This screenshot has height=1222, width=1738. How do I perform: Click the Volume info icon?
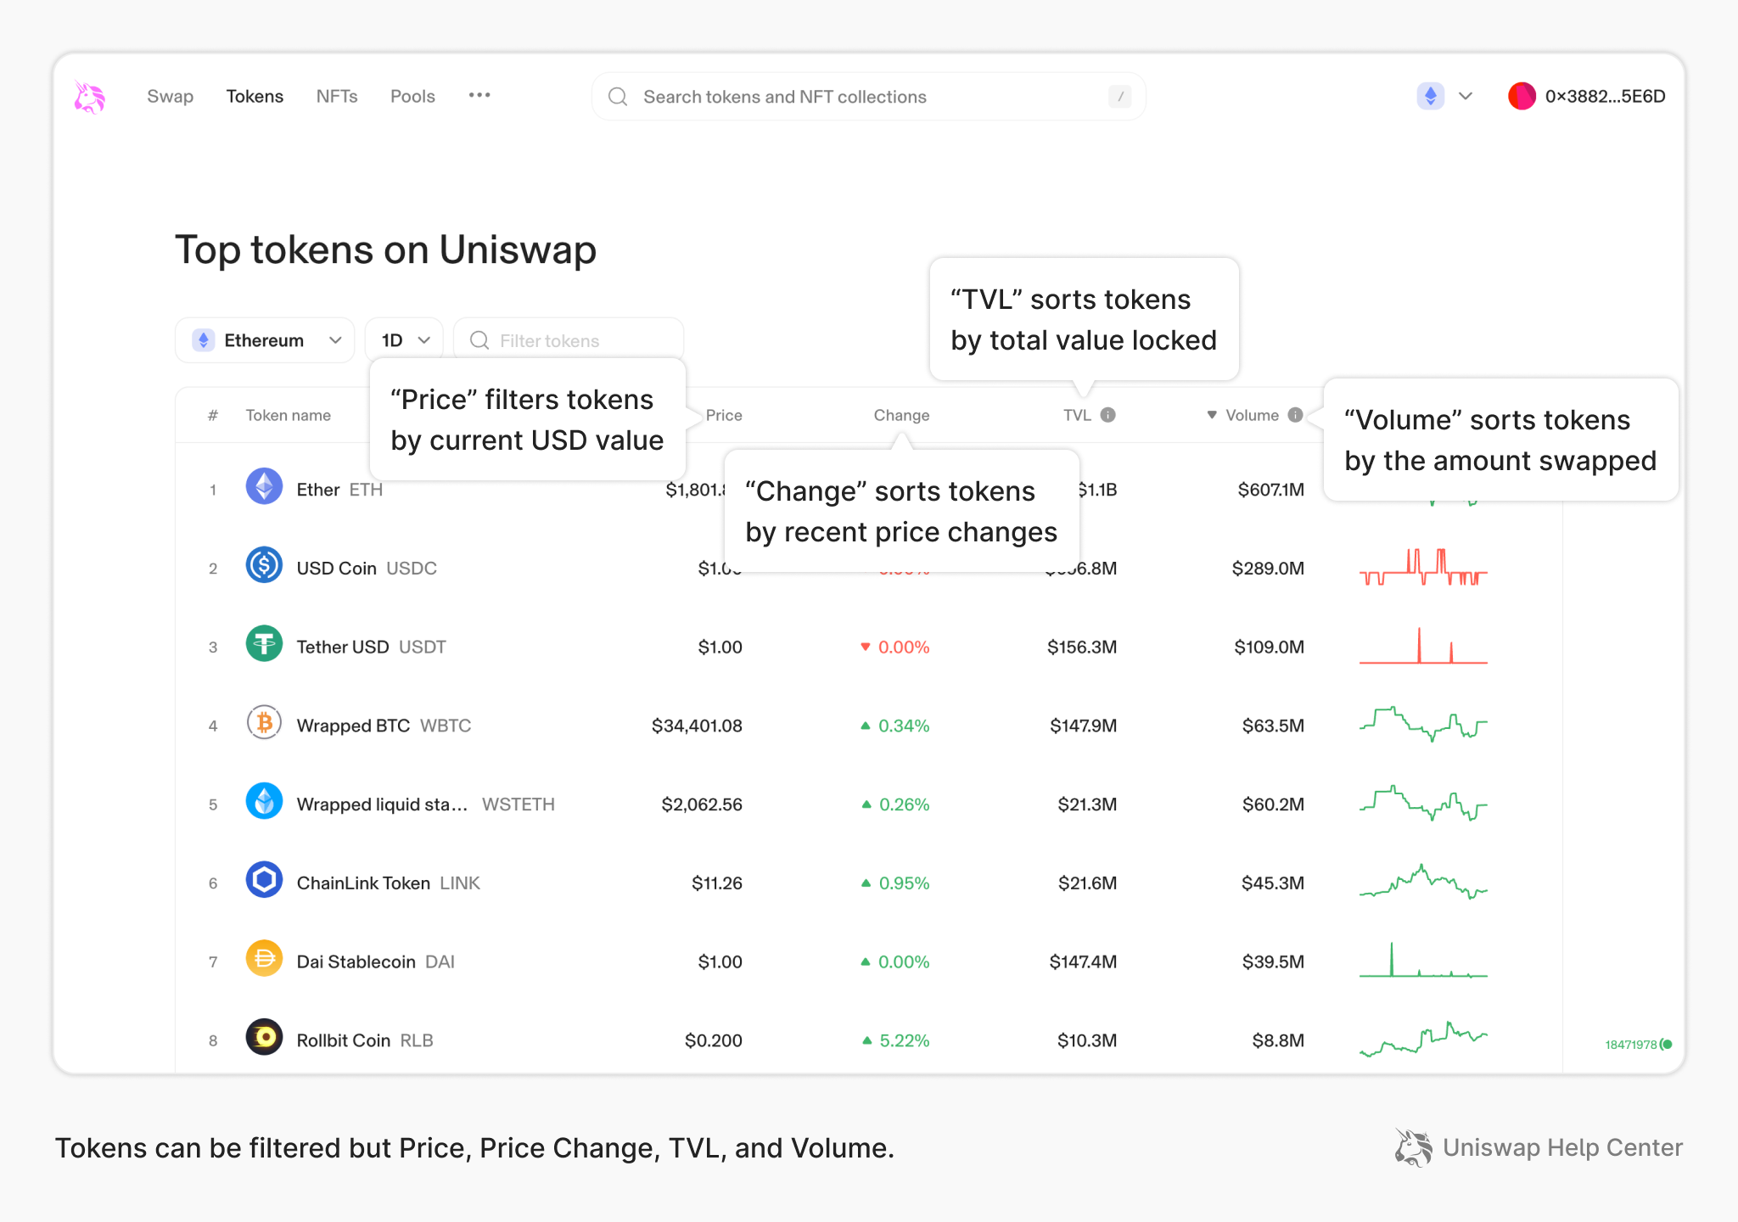pyautogui.click(x=1295, y=415)
